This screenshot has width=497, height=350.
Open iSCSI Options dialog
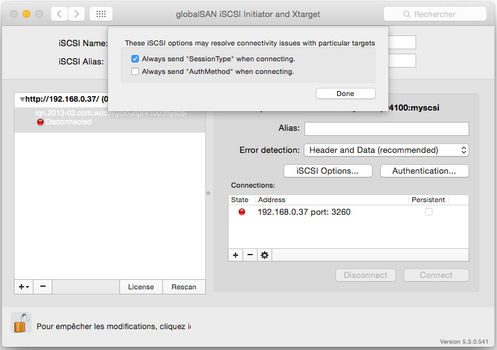328,171
